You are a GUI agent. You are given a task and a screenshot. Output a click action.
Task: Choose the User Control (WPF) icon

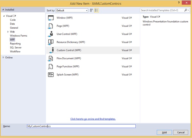51,34
